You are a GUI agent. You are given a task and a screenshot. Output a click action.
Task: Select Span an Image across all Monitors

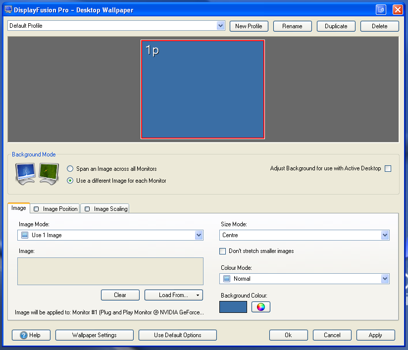[x=70, y=168]
